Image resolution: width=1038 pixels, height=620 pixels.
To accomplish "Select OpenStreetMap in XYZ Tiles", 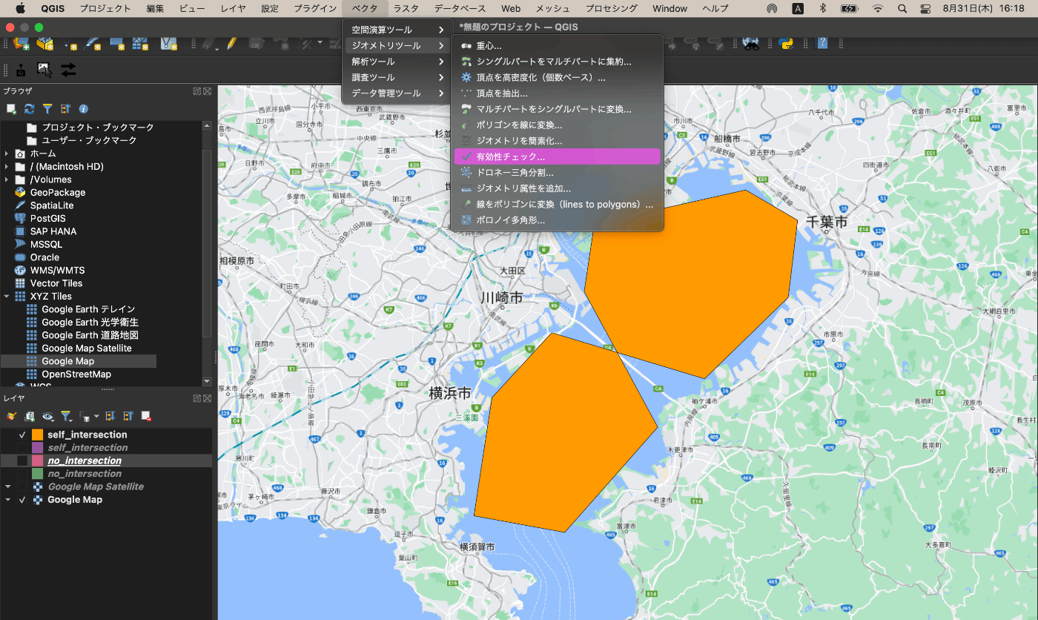I will point(76,374).
